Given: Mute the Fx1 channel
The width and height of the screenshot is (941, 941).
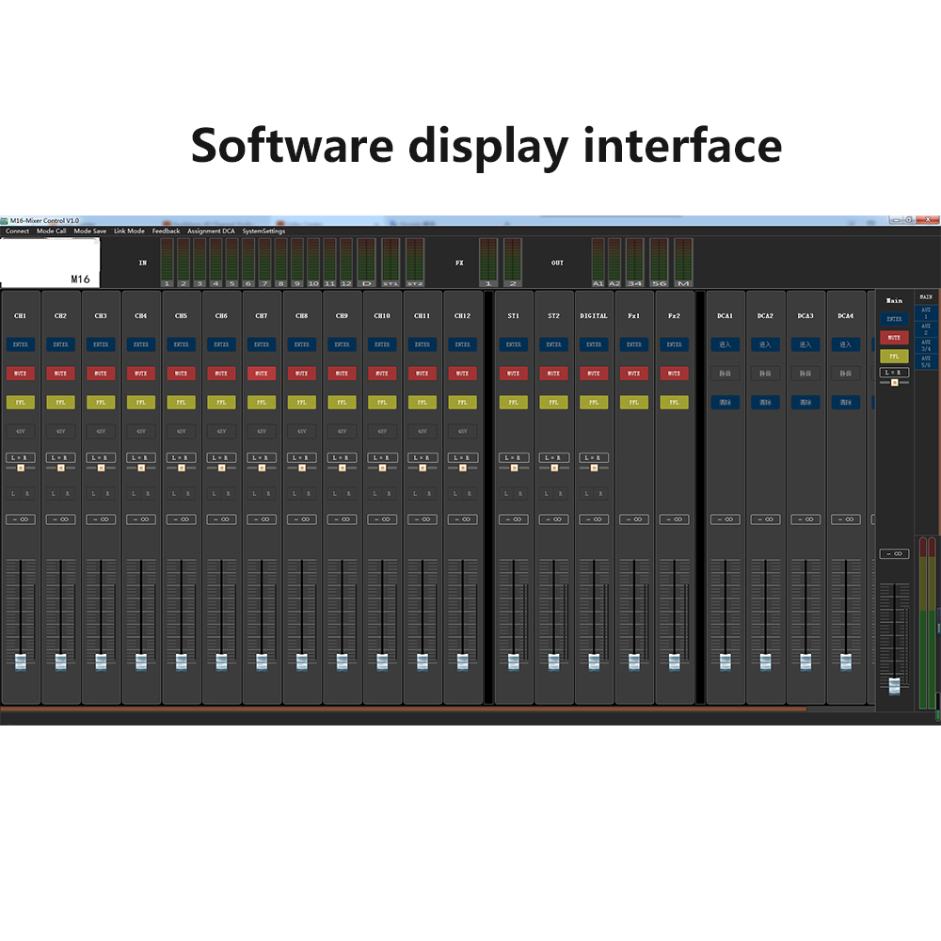Looking at the screenshot, I should point(633,374).
